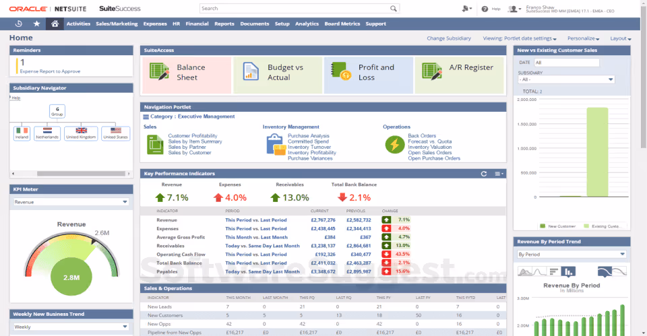Open the Customer Profitability link
Screen dimensions: 647x336
(192, 135)
